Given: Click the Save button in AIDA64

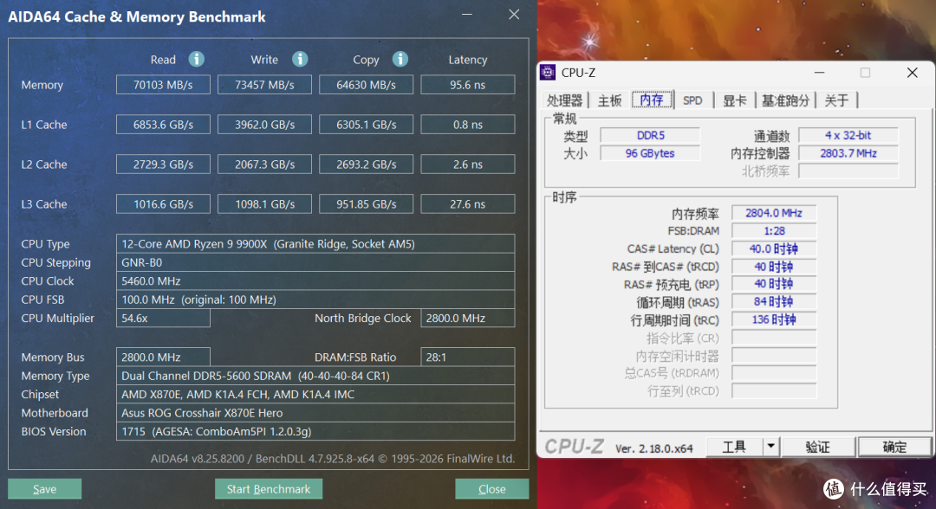Looking at the screenshot, I should pyautogui.click(x=45, y=489).
